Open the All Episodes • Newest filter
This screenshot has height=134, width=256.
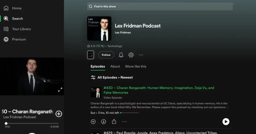click(x=112, y=77)
